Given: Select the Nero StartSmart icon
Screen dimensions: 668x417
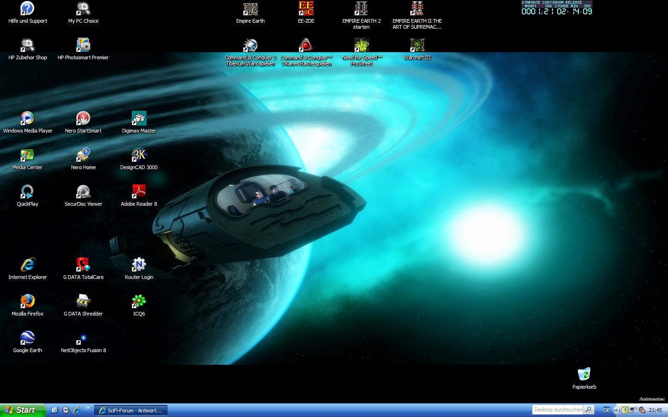Looking at the screenshot, I should click(83, 119).
